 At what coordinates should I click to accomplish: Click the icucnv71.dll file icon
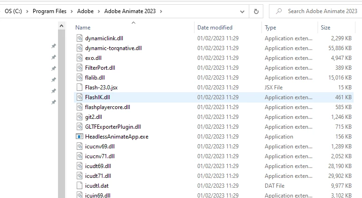[80, 156]
